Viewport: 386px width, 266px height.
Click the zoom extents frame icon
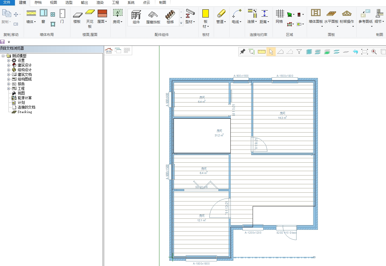365,52
